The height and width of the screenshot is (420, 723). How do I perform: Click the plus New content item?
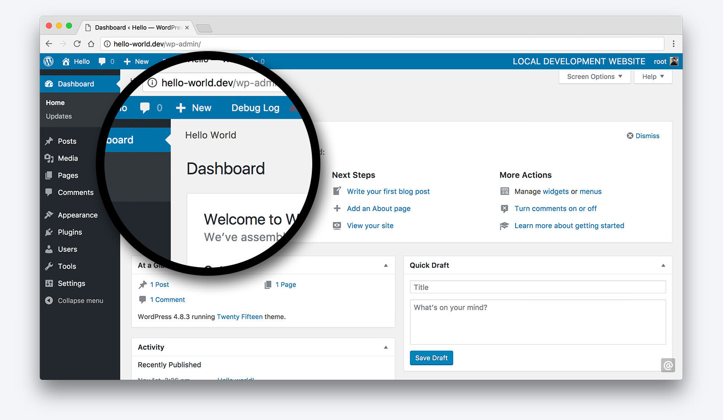[x=136, y=61]
